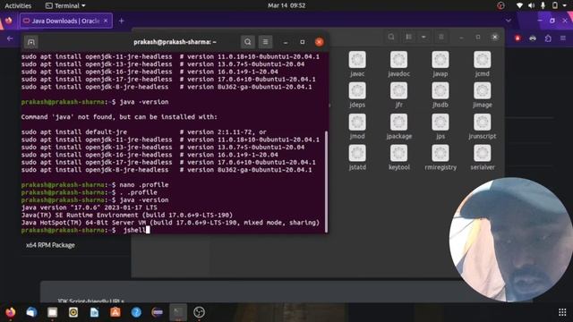Open OBS Studio from the dock
The image size is (573, 322).
199,312
